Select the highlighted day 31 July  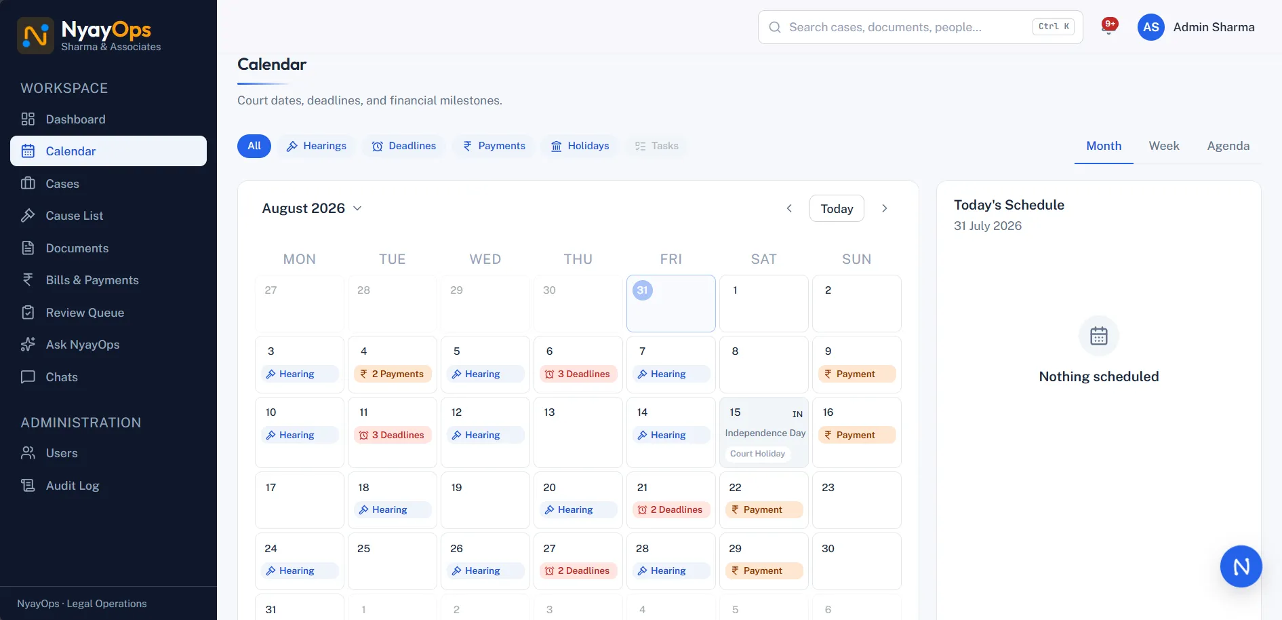(670, 303)
